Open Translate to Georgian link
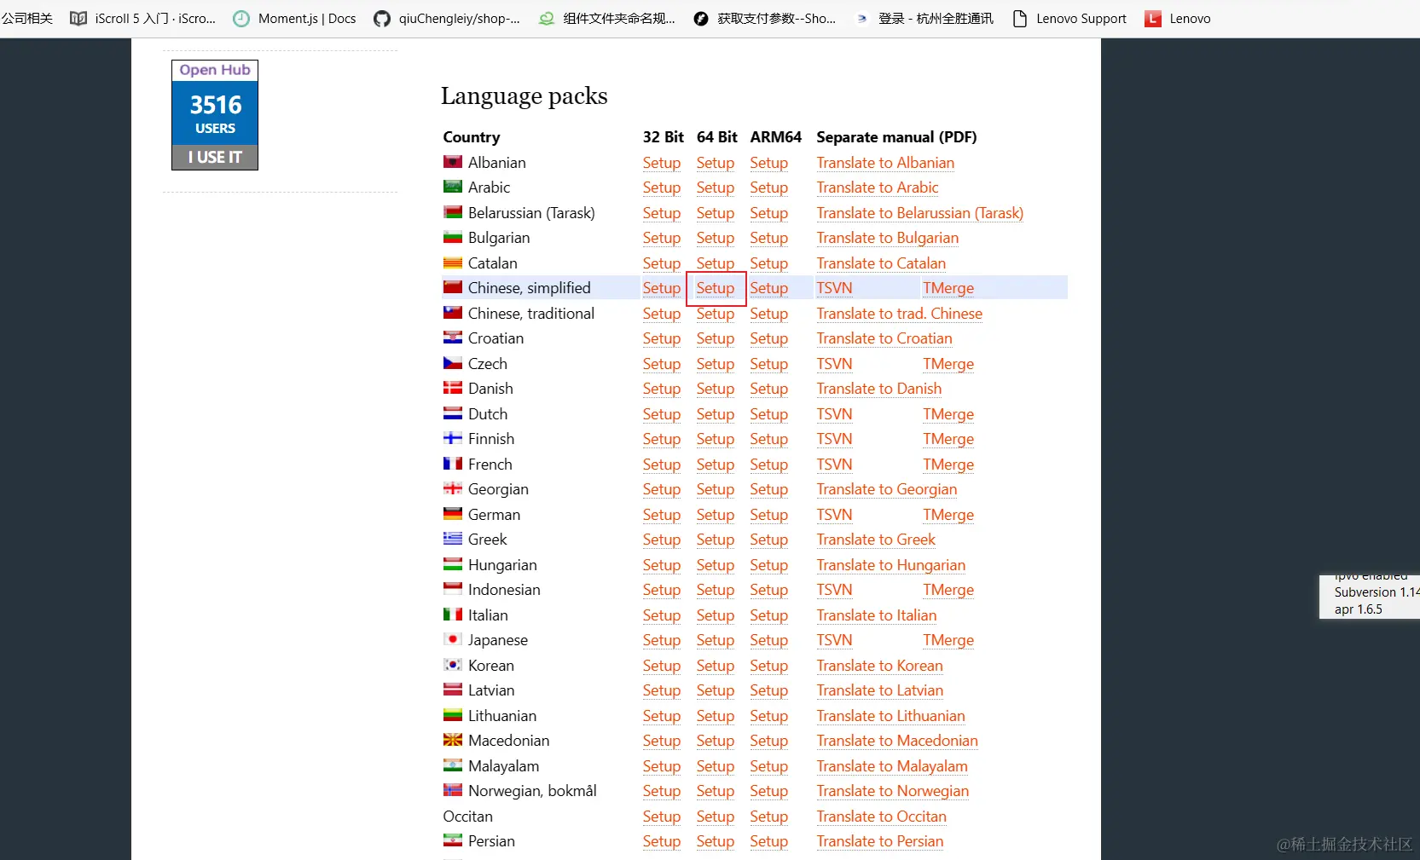The width and height of the screenshot is (1420, 860). click(x=887, y=489)
